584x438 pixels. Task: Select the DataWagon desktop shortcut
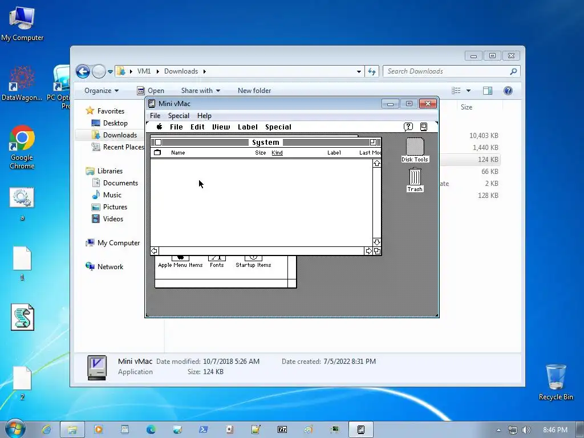click(x=22, y=83)
